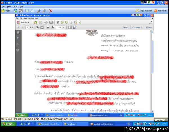Toggle Acrobat scrolling fit-width mode

click(70, 27)
